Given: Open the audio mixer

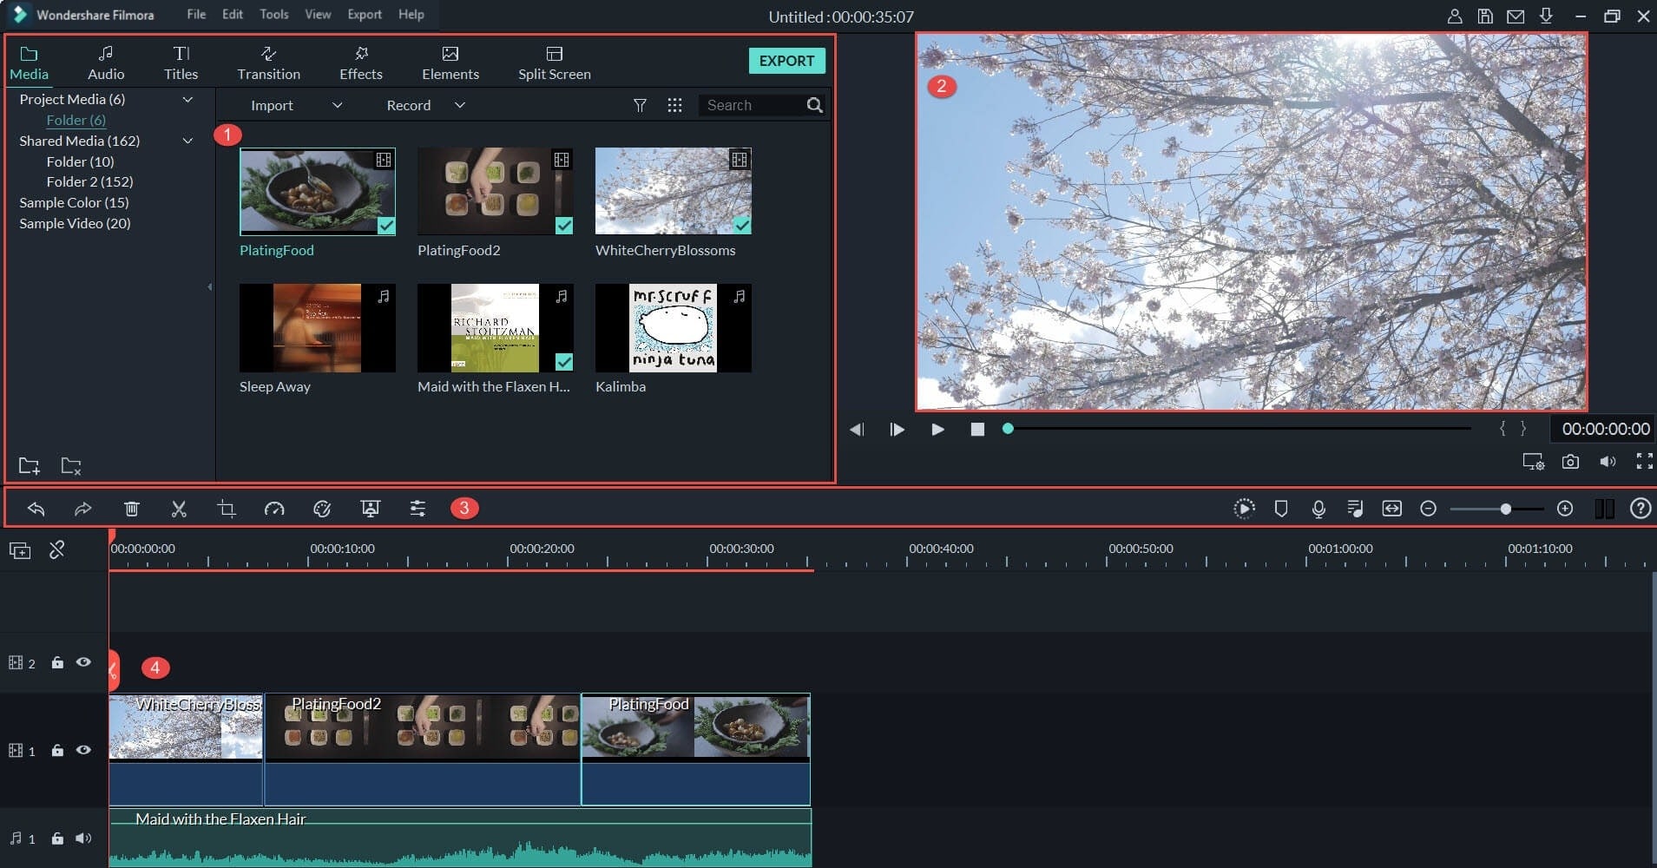Looking at the screenshot, I should [1355, 508].
